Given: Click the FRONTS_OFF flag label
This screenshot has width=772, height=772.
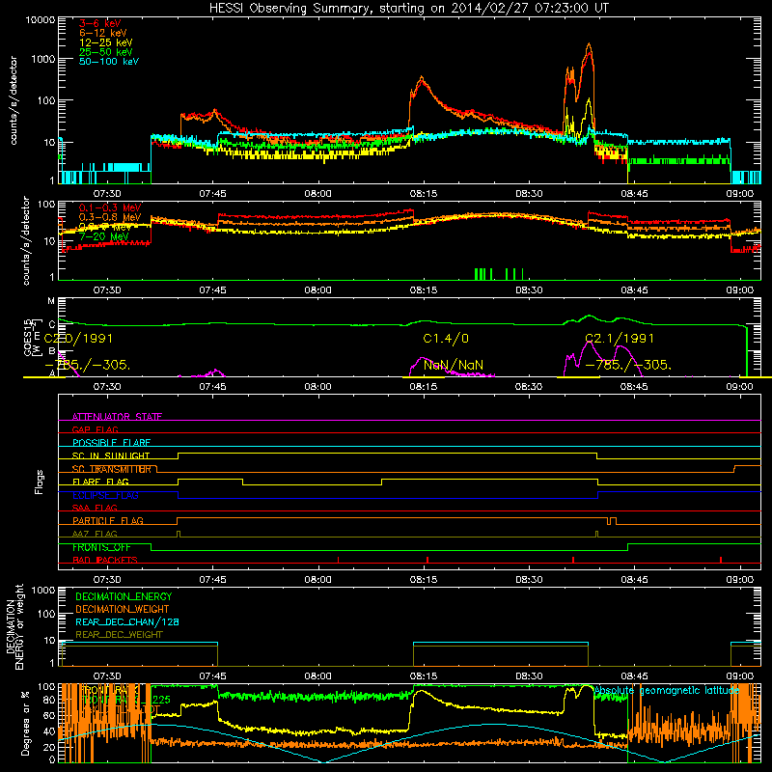Looking at the screenshot, I should (101, 547).
